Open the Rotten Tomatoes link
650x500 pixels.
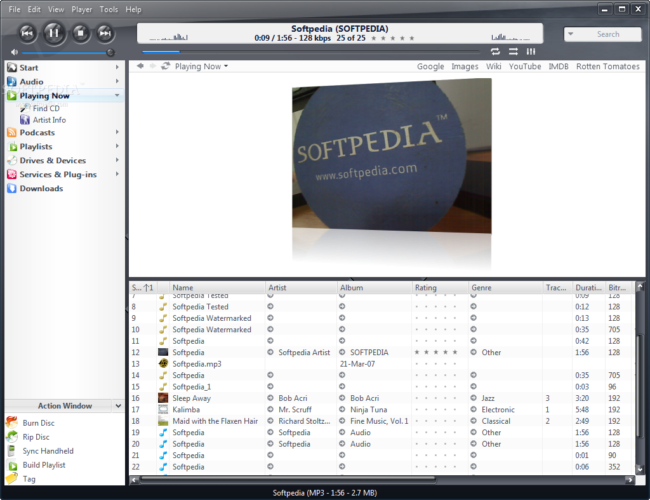(607, 66)
